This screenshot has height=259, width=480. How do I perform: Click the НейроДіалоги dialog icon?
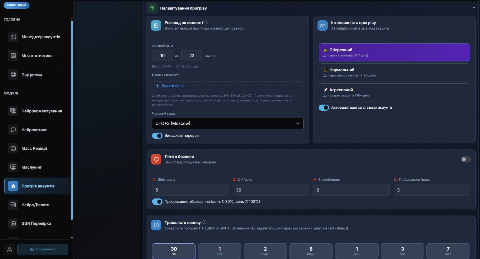point(13,205)
